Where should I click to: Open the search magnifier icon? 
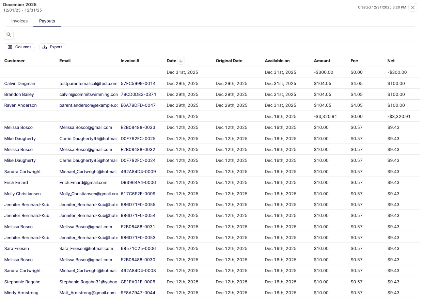coord(9,35)
